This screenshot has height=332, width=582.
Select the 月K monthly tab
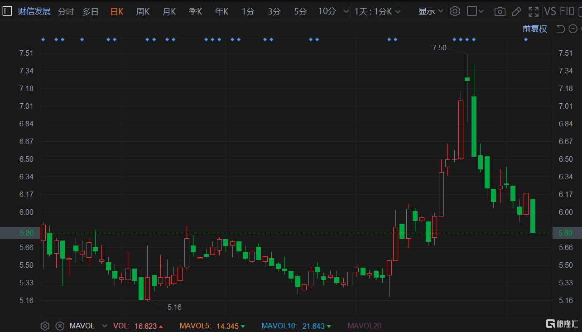click(169, 11)
